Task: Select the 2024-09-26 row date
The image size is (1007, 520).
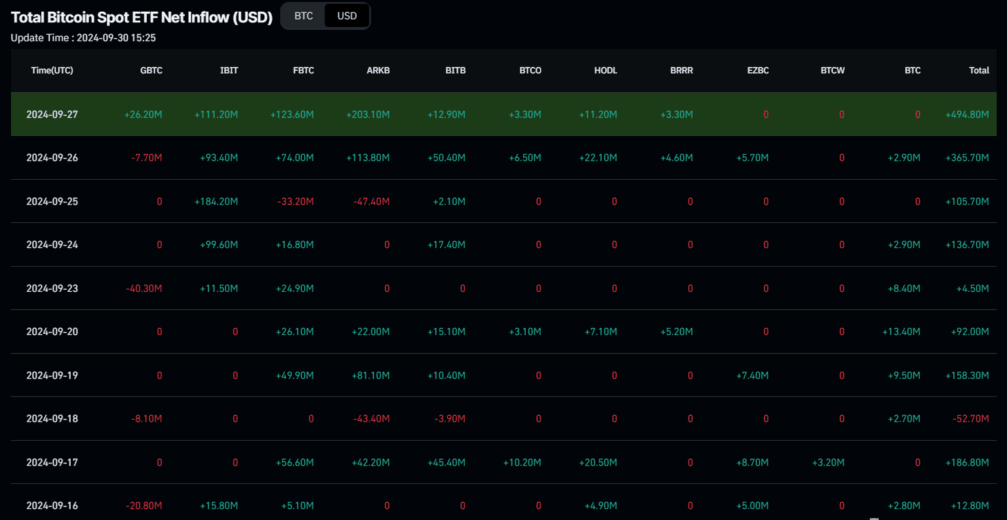Action: coord(52,157)
